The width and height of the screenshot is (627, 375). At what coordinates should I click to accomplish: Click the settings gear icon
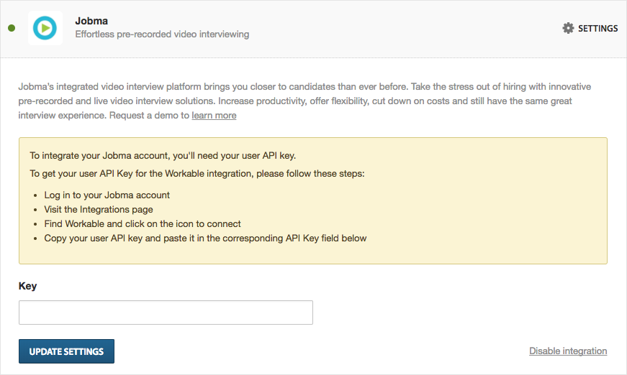568,28
